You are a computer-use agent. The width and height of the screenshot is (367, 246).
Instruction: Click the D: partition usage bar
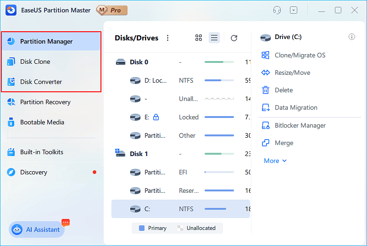(x=219, y=80)
